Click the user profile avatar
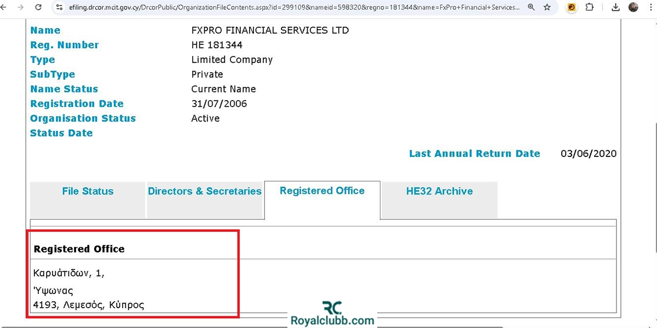Screen dimensions: 657x328 pos(633,8)
